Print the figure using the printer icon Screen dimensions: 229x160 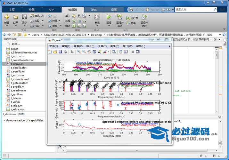(65, 52)
